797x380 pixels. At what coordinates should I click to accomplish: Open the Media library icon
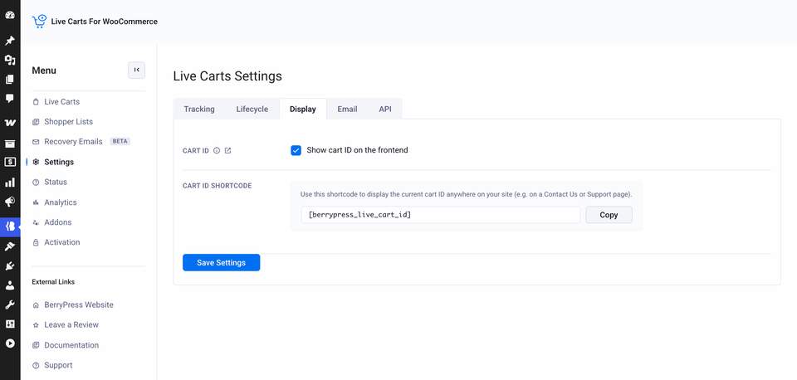(x=10, y=61)
